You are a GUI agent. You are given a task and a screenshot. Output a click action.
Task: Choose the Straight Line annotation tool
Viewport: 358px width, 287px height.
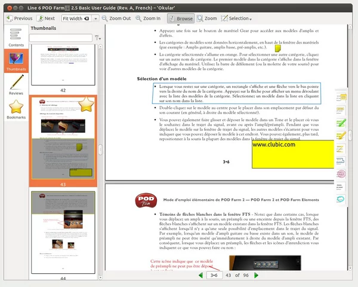click(x=341, y=148)
